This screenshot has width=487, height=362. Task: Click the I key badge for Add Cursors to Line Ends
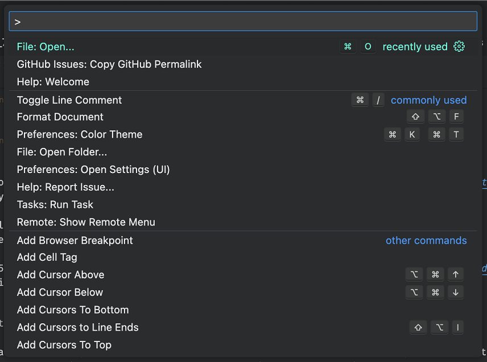pyautogui.click(x=458, y=327)
